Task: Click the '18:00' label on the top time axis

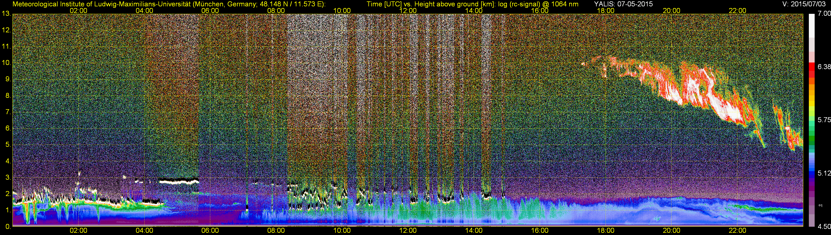Action: (x=606, y=11)
